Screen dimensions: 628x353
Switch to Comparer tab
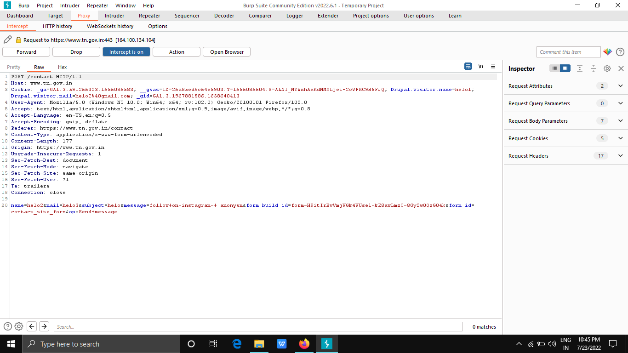coord(260,16)
